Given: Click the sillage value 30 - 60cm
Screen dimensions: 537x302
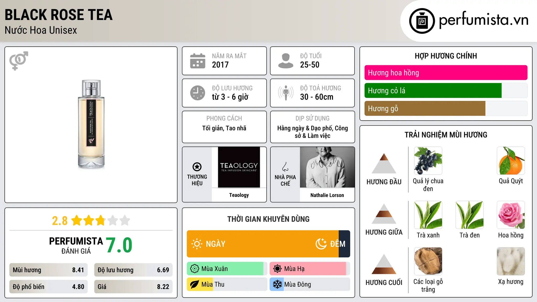Looking at the screenshot, I should pyautogui.click(x=317, y=97).
